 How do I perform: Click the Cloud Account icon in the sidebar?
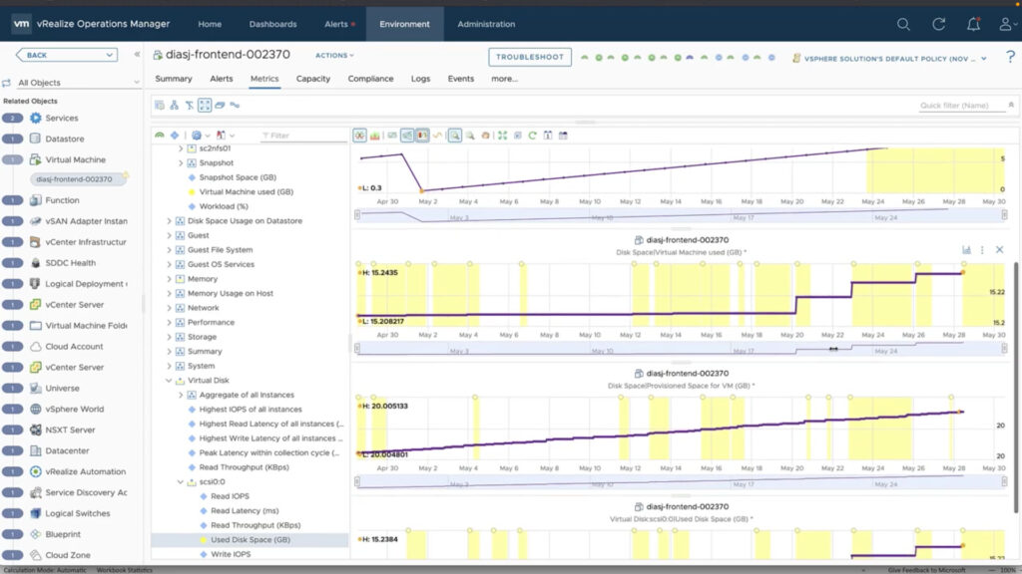[x=35, y=346]
